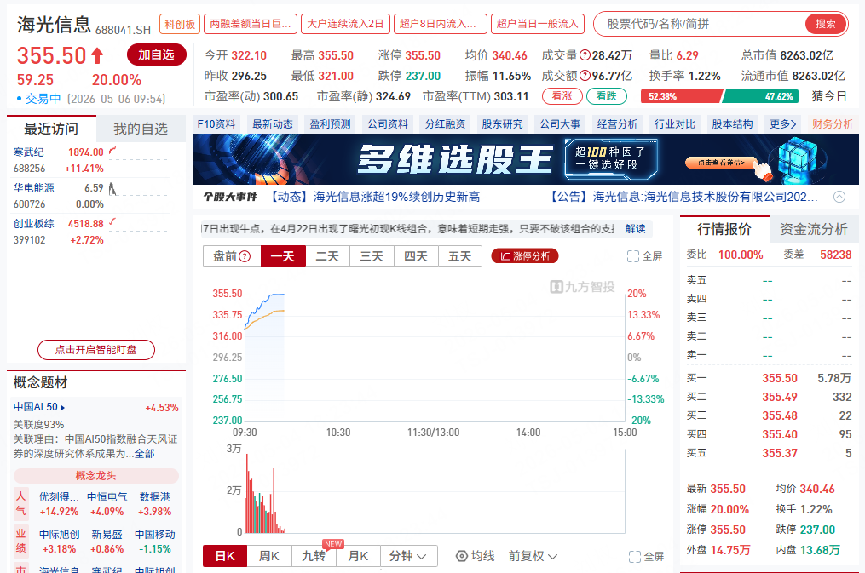The width and height of the screenshot is (865, 573).
Task: Click the 成交量 help question mark icon
Action: pyautogui.click(x=585, y=55)
